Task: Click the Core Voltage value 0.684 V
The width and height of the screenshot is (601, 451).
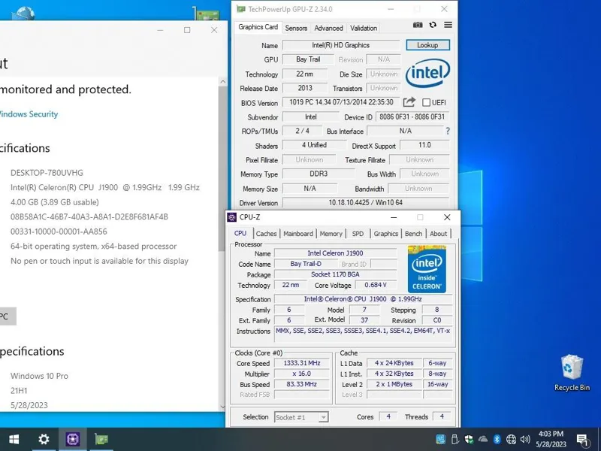Action: tap(375, 285)
